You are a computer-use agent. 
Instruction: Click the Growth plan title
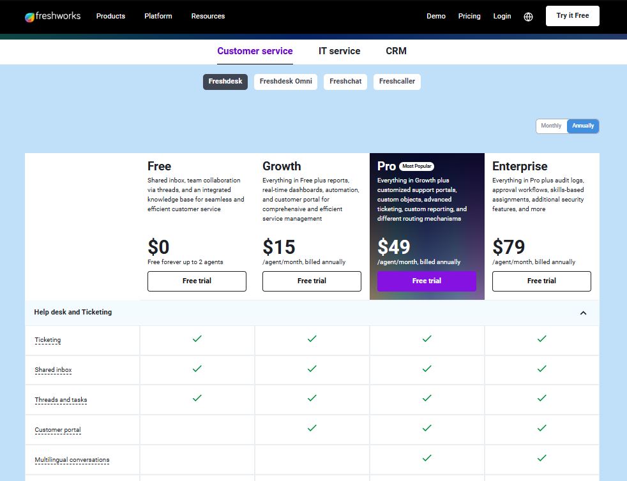pyautogui.click(x=282, y=166)
